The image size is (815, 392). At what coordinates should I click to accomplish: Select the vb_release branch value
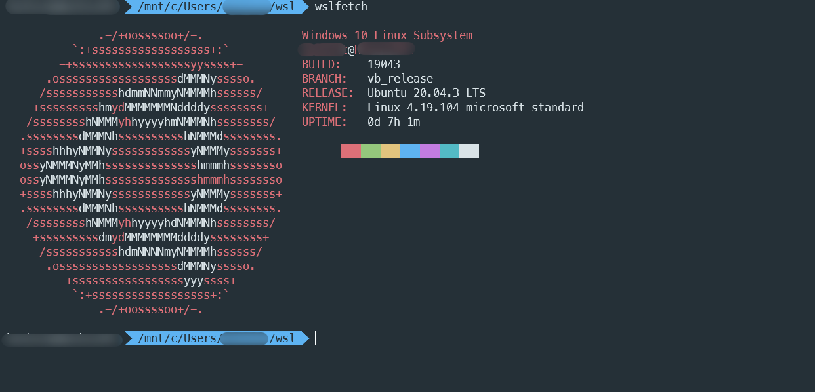[400, 79]
